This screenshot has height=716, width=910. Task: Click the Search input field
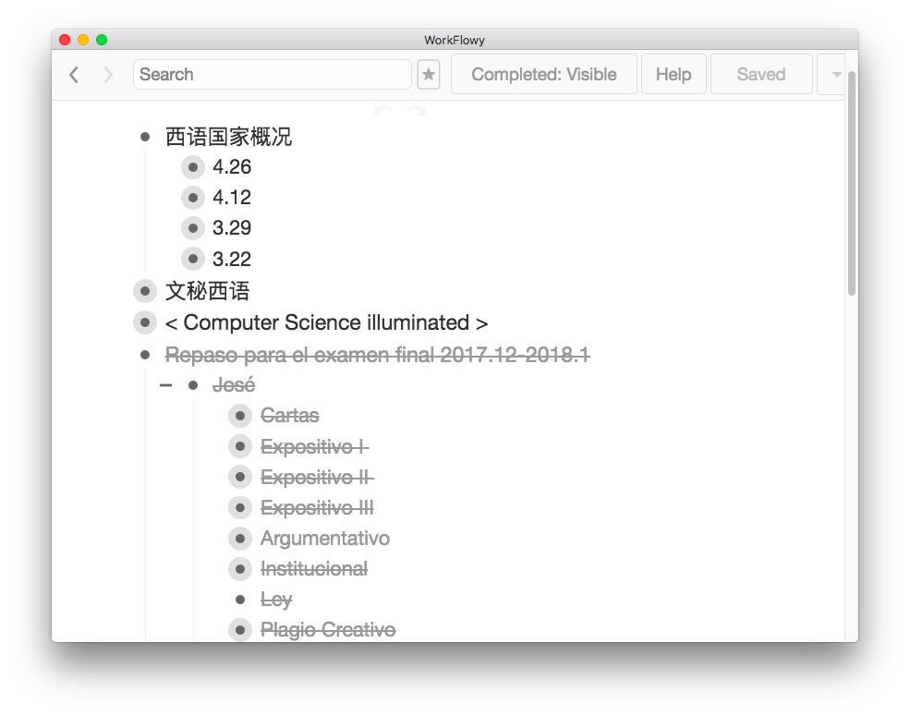pos(273,75)
